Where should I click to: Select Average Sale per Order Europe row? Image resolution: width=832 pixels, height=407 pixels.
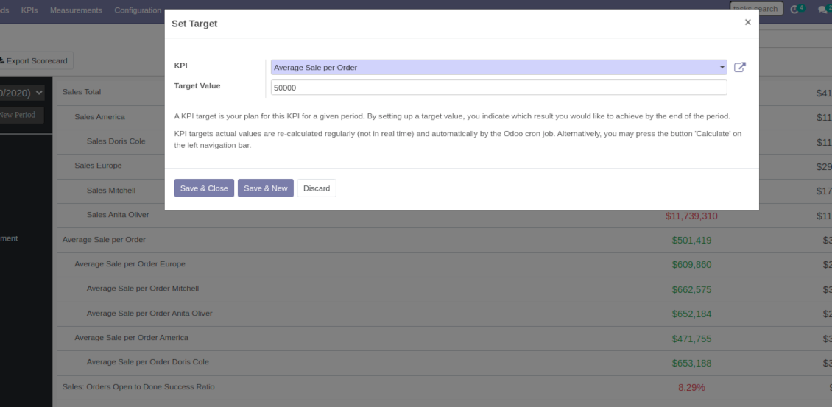tap(130, 264)
